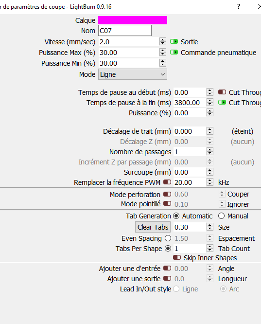This screenshot has width=261, height=324.
Task: Toggle the Sortie output switch
Action: 174,41
